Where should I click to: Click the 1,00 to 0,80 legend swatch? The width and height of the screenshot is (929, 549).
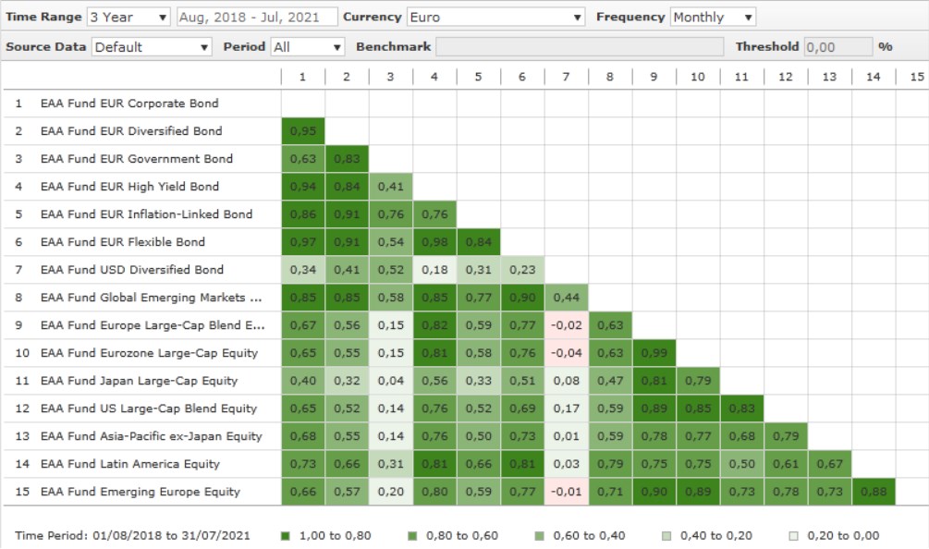(x=286, y=535)
